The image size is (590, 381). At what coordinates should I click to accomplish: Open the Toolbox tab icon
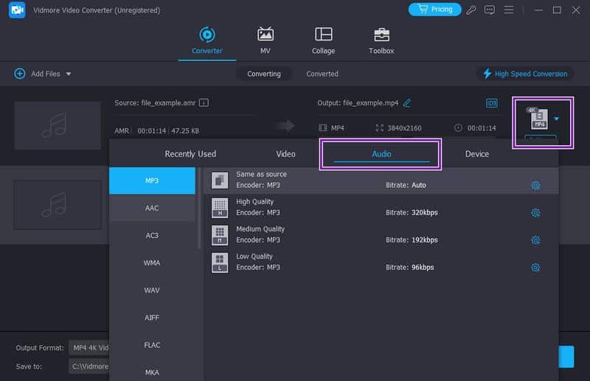[381, 35]
